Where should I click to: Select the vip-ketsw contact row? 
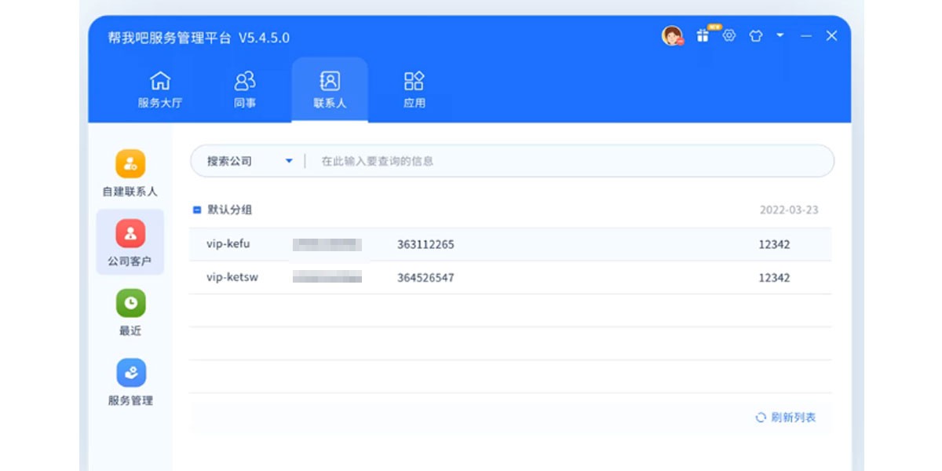coord(510,277)
